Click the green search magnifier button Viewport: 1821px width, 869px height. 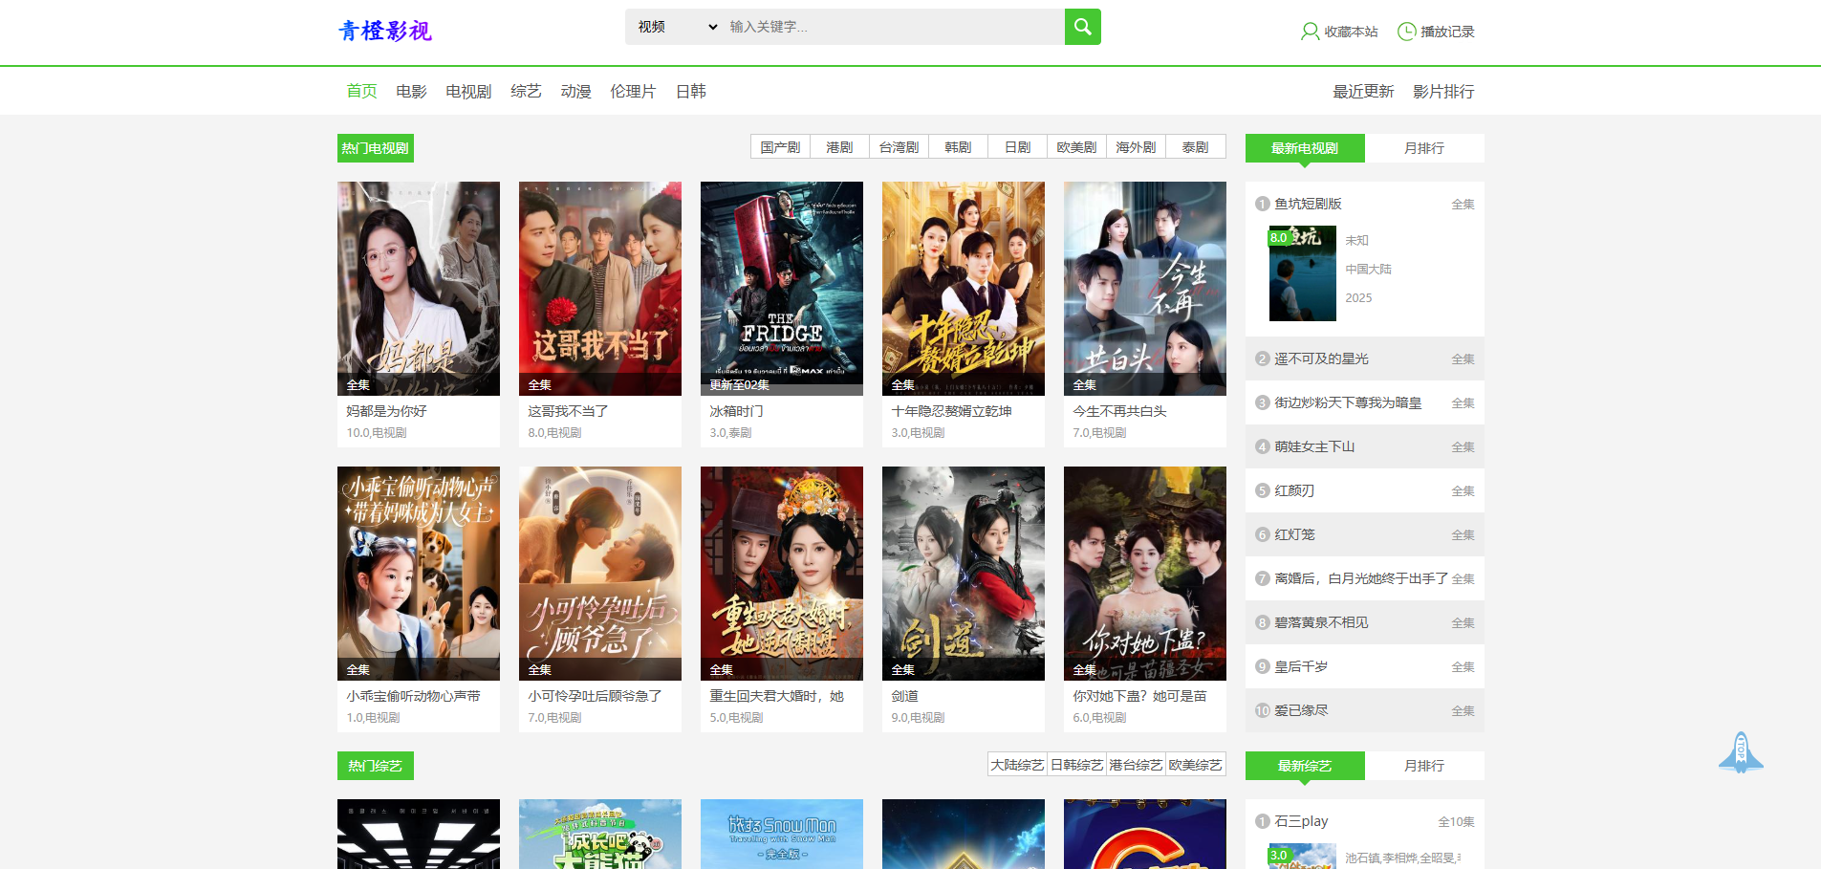[x=1082, y=27]
